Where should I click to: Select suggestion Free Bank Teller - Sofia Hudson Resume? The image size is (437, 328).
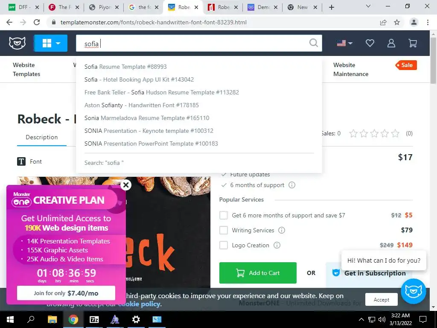[x=162, y=92]
